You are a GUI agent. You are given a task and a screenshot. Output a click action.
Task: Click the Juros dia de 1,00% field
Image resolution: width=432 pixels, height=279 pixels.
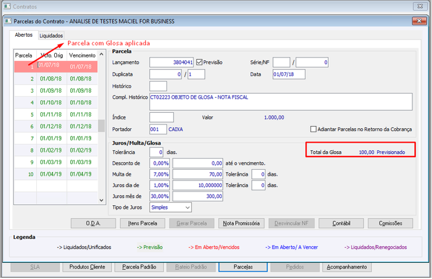(160, 185)
